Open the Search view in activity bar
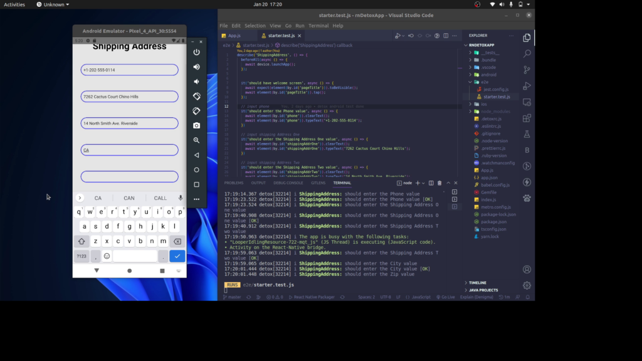 click(527, 54)
